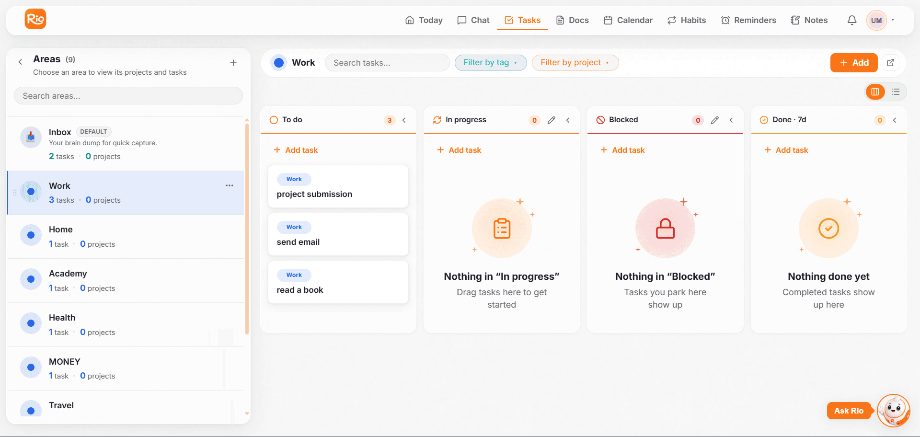Click the open-in-new-window icon beside Add
Screen dimensions: 920x437
(x=891, y=63)
